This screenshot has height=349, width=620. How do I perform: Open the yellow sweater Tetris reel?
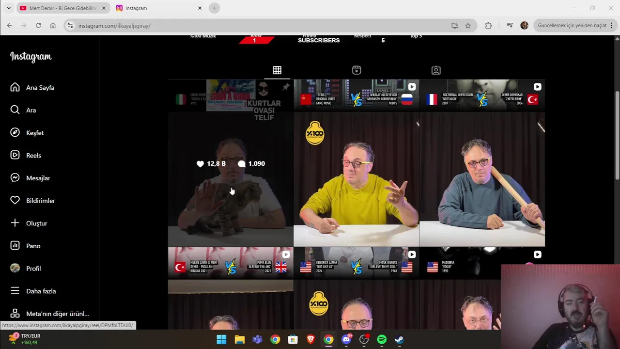[356, 163]
